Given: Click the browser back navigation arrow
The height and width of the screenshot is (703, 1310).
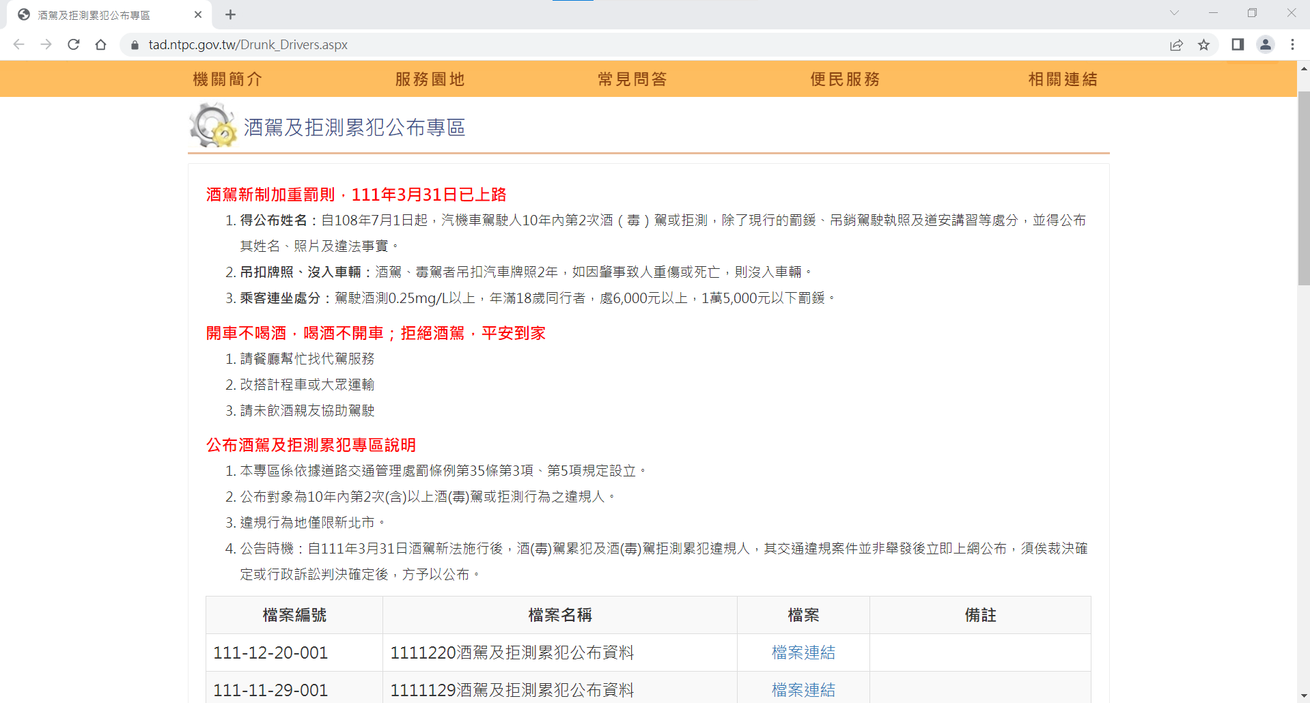Looking at the screenshot, I should (x=18, y=44).
